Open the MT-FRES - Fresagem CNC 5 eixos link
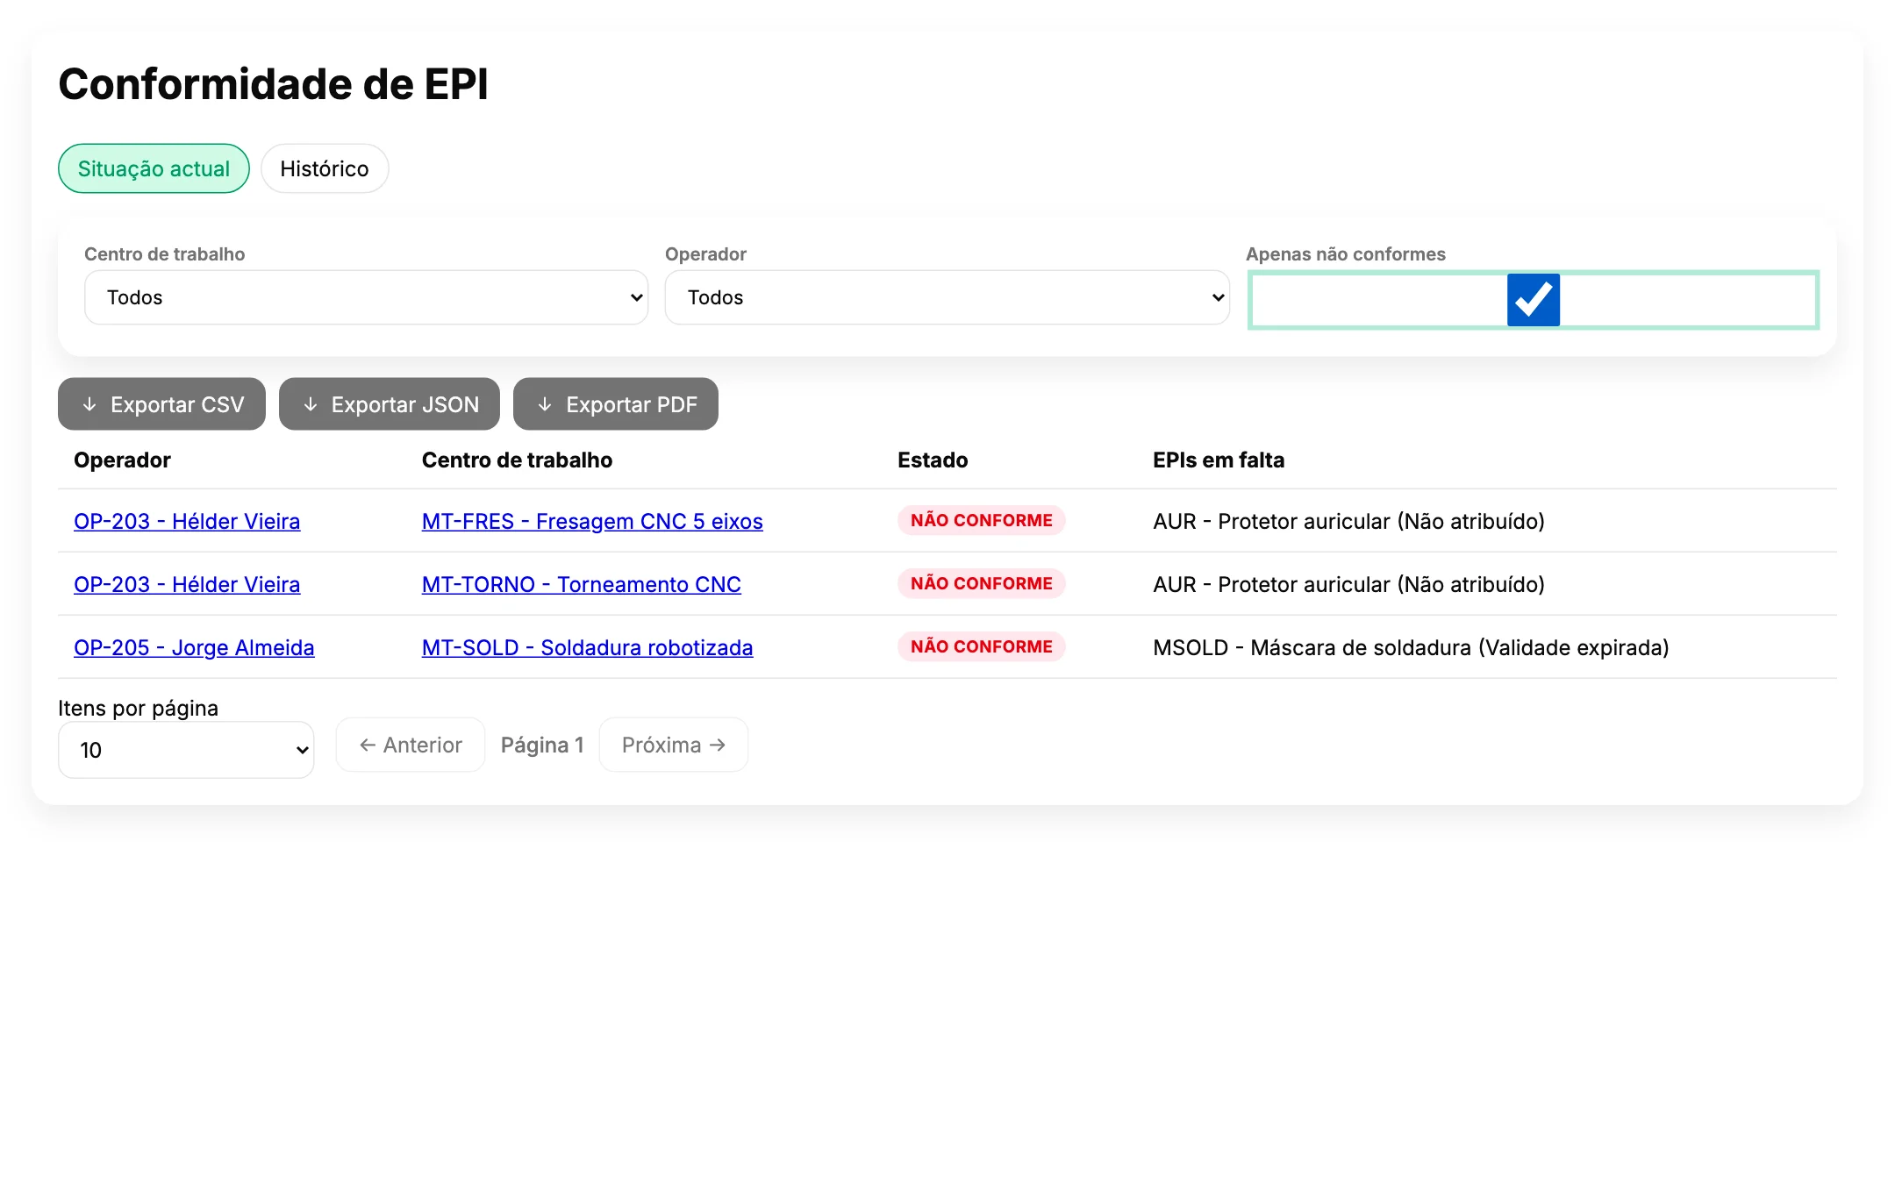The width and height of the screenshot is (1895, 1184). pos(592,521)
